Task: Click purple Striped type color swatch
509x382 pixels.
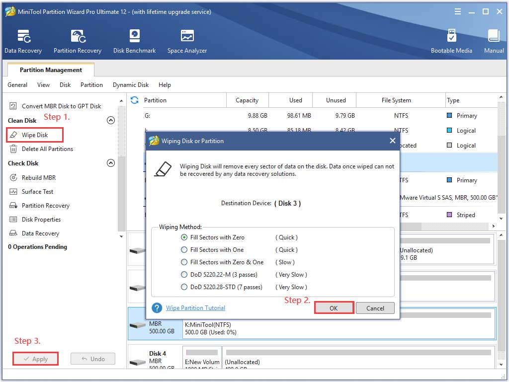Action: pyautogui.click(x=449, y=215)
